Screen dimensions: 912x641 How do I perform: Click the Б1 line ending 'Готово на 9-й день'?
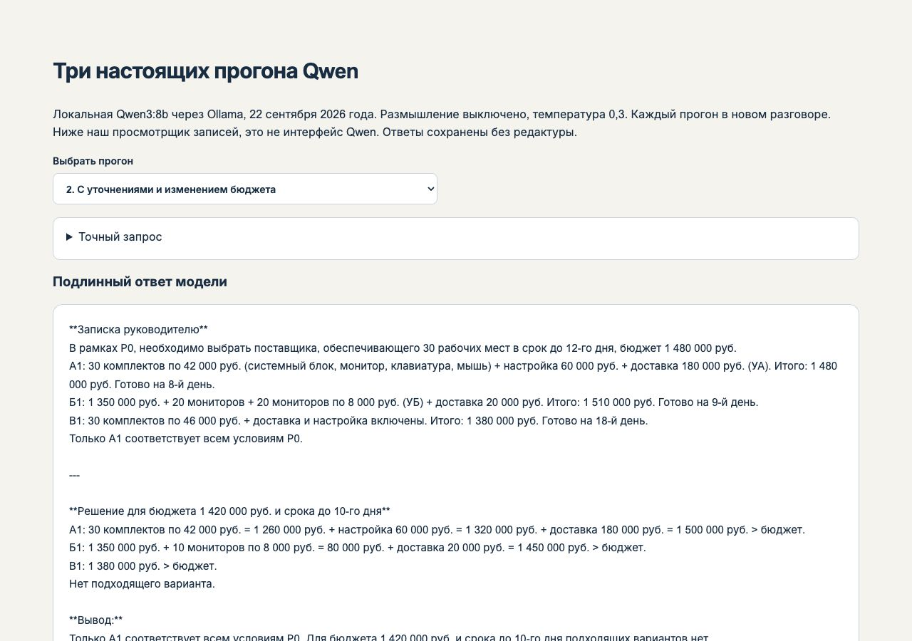pyautogui.click(x=414, y=402)
